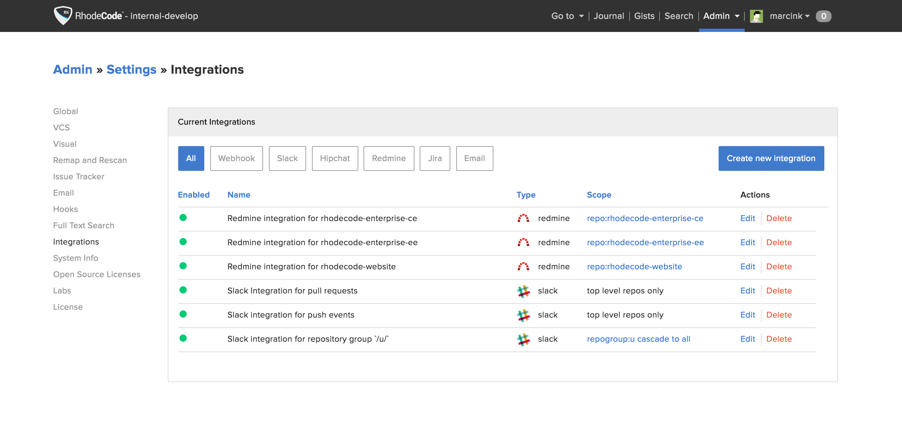Delete rhodecode-enterprise-ce Redmine integration
This screenshot has width=902, height=448.
coord(779,218)
